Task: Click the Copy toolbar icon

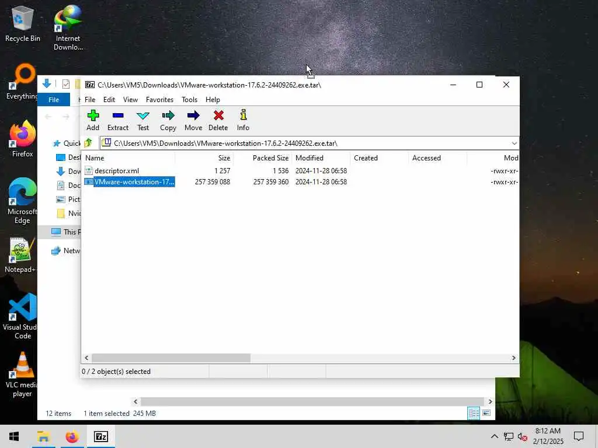Action: (168, 116)
